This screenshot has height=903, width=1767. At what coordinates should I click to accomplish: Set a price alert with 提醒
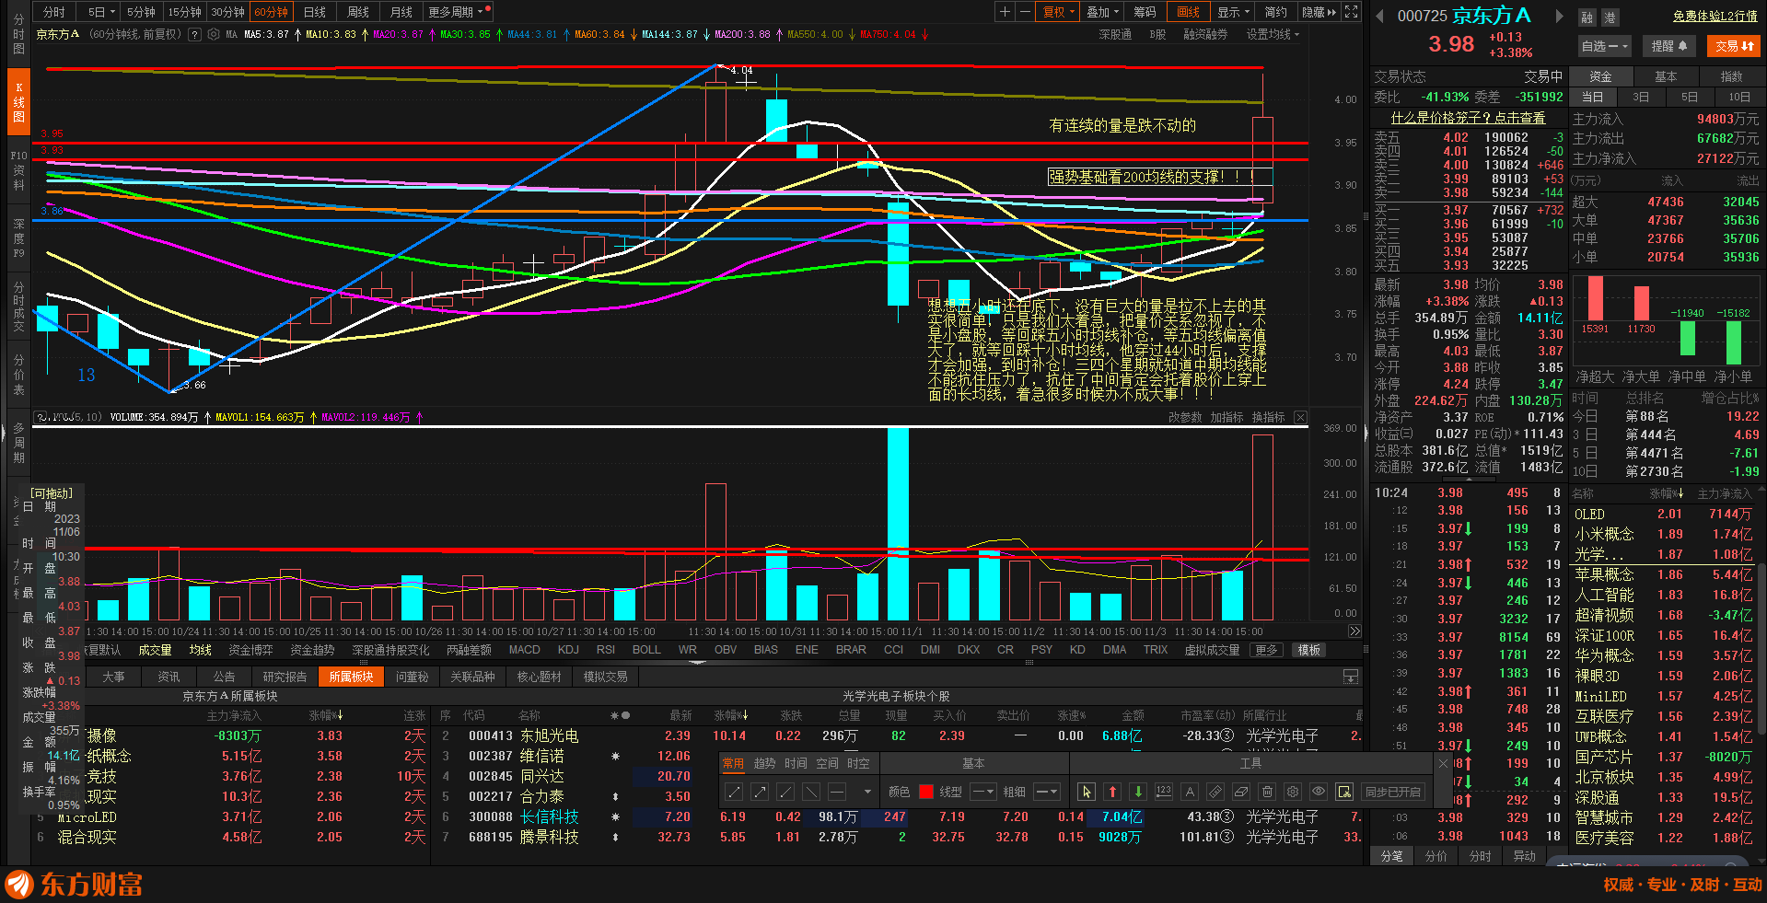[x=1668, y=46]
